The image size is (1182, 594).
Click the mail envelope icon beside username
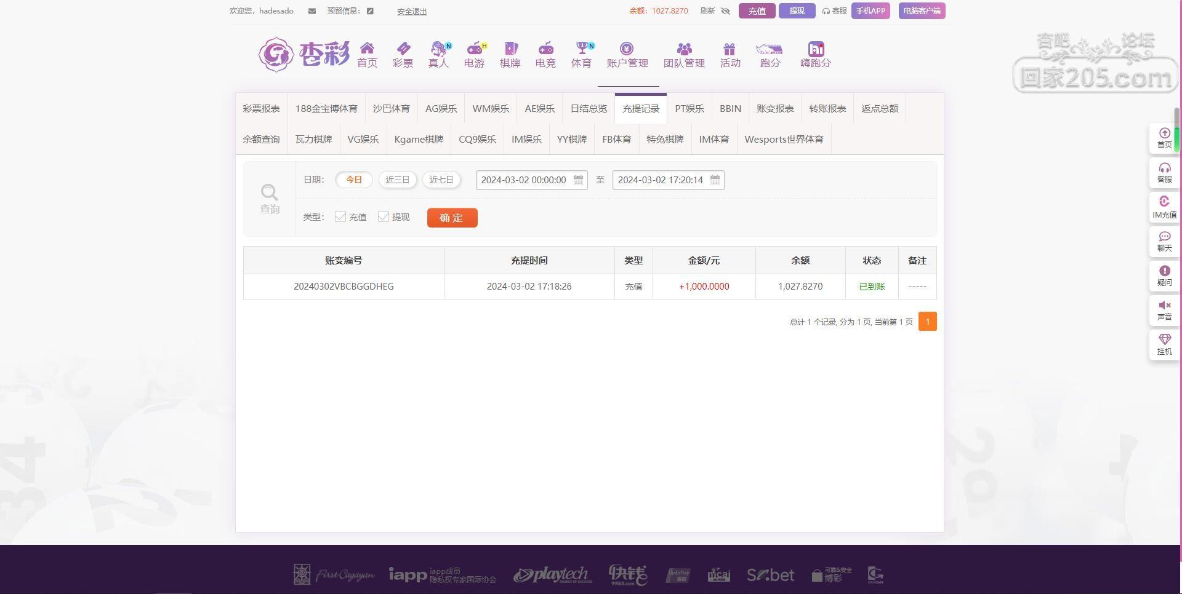click(312, 11)
